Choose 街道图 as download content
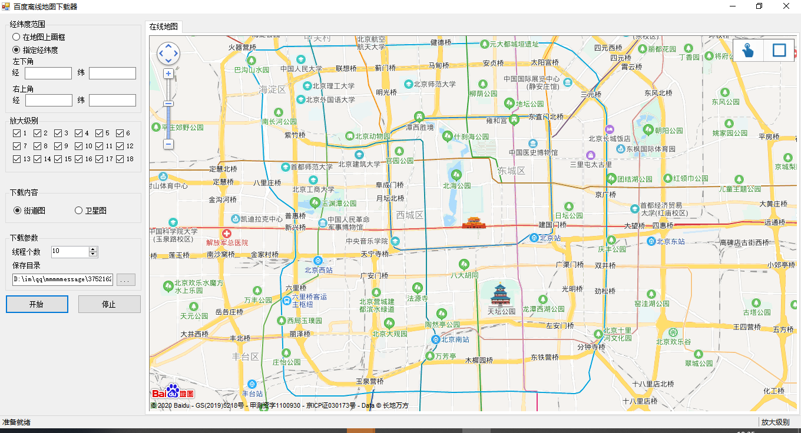The image size is (801, 433). [x=29, y=211]
